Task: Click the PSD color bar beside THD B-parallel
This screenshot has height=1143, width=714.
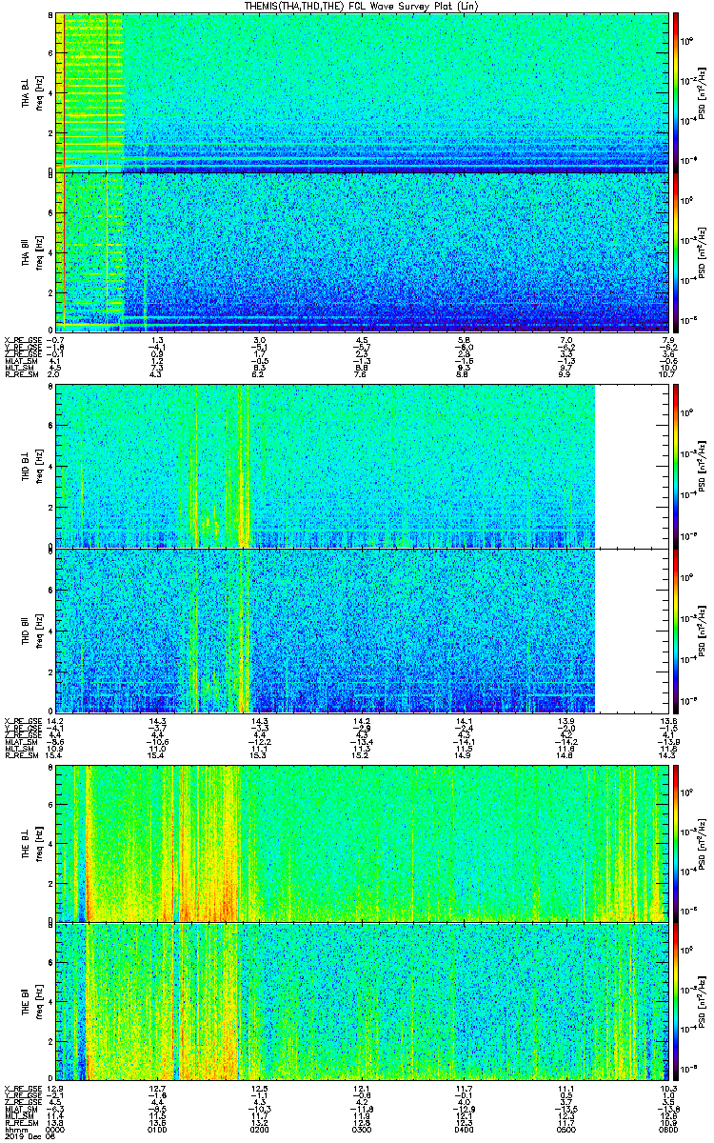Action: point(677,630)
